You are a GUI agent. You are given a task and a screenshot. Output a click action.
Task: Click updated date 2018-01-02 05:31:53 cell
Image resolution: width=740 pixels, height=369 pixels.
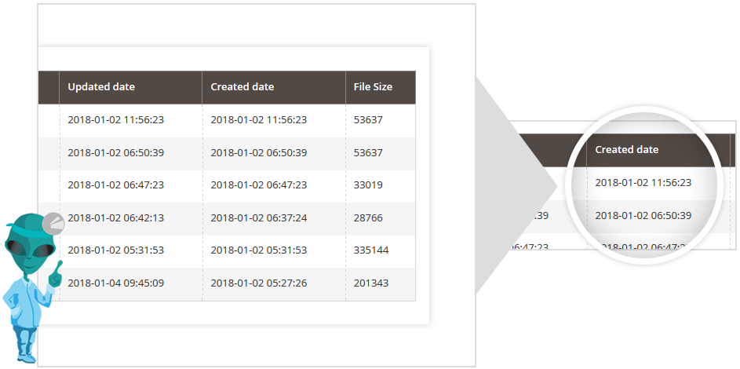(115, 250)
